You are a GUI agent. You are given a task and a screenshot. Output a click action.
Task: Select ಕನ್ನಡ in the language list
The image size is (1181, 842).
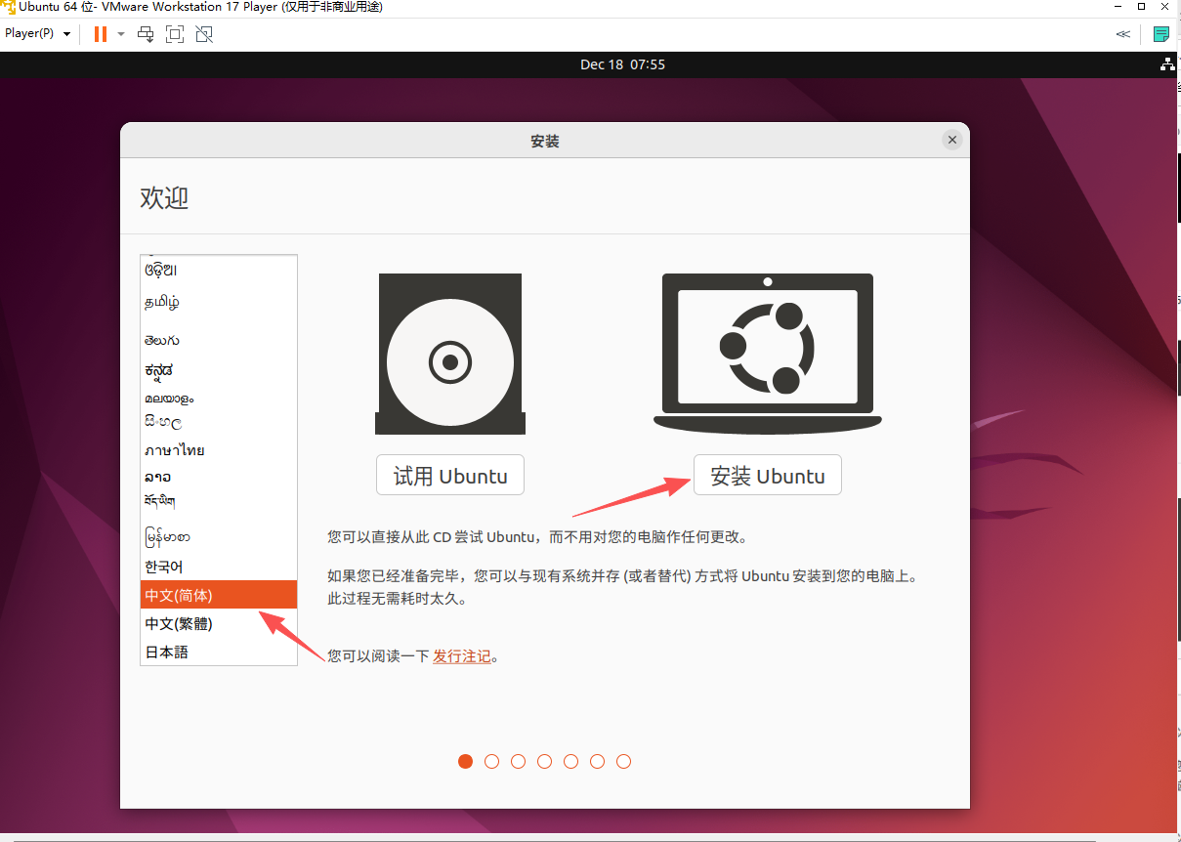pyautogui.click(x=219, y=370)
